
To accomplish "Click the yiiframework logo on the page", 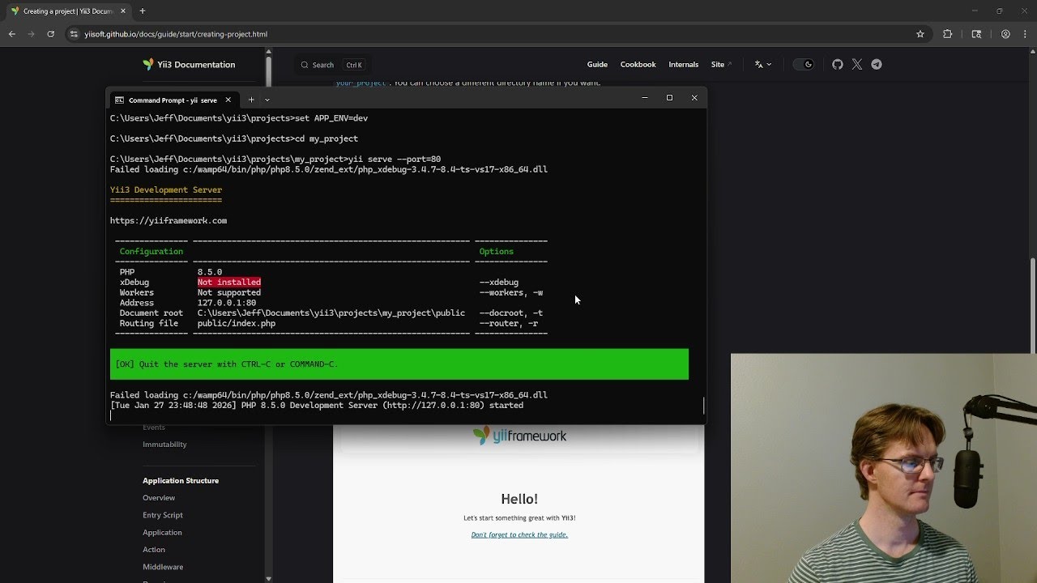I will (x=519, y=436).
